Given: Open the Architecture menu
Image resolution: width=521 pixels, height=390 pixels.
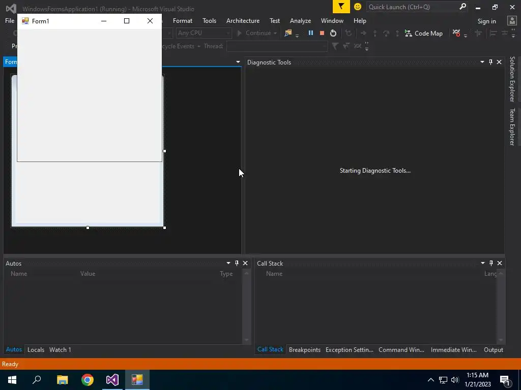Looking at the screenshot, I should coord(243,20).
